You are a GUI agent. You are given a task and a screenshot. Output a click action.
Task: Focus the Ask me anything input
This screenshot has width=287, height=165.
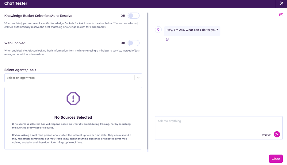(x=219, y=128)
